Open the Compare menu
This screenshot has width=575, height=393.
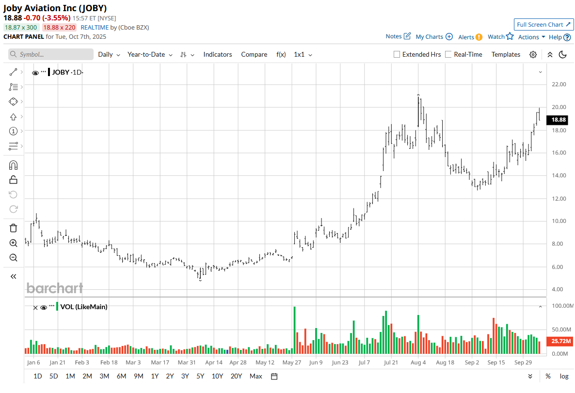[x=254, y=55]
